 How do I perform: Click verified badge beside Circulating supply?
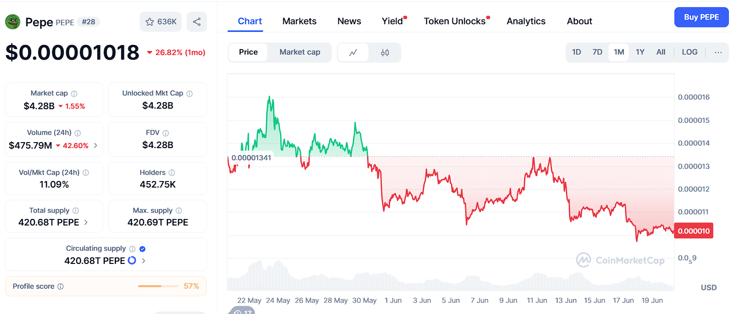point(143,249)
